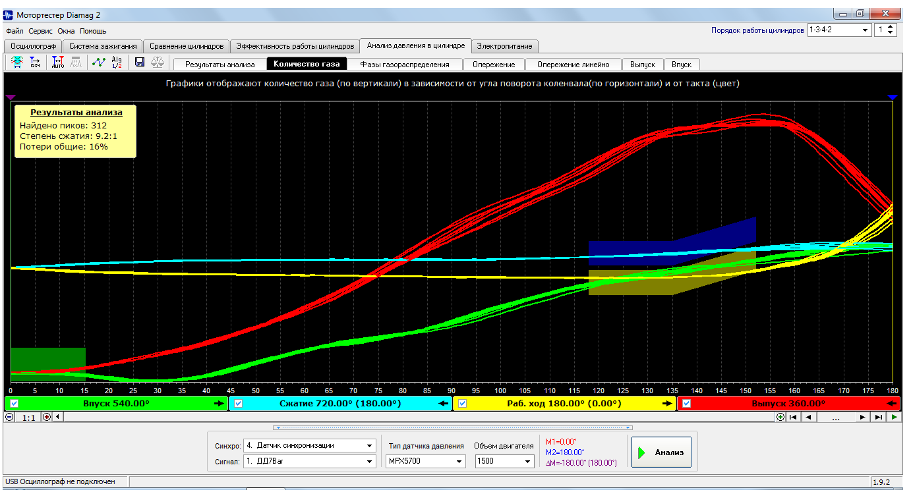Click the green plus icon near playback controls
The width and height of the screenshot is (911, 490).
tap(780, 417)
